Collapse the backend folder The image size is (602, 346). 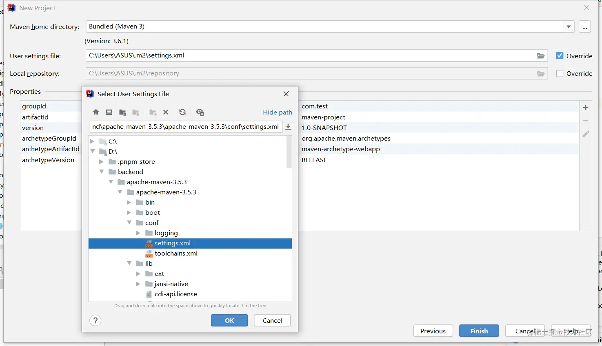(102, 172)
